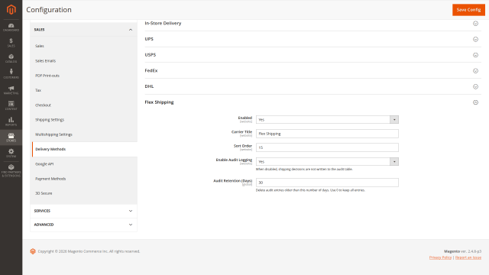Click the Carrier Title input field

tap(327, 134)
